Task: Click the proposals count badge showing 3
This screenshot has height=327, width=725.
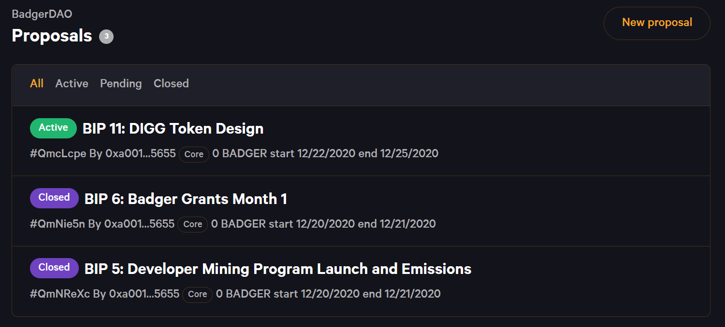Action: tap(106, 37)
